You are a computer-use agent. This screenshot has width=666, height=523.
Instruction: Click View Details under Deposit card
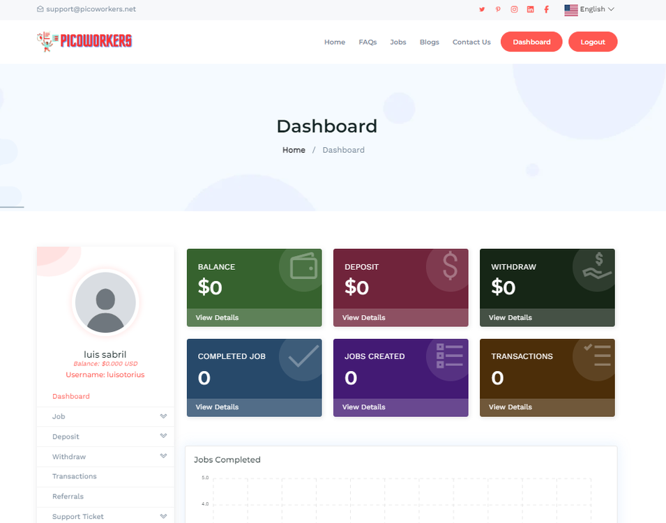[363, 318]
